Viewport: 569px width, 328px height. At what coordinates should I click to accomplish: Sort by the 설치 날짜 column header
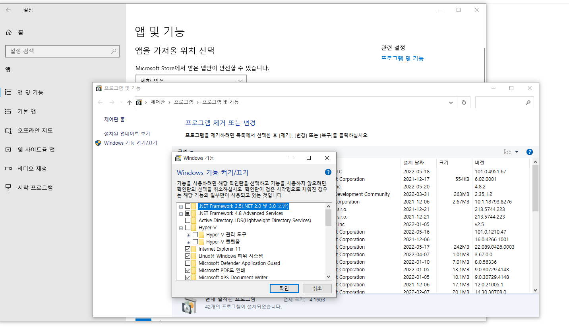pyautogui.click(x=418, y=163)
